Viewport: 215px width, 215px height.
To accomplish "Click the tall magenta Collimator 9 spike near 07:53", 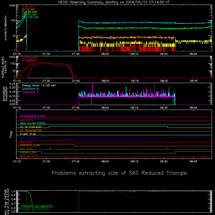I will pyautogui.click(x=92, y=90).
